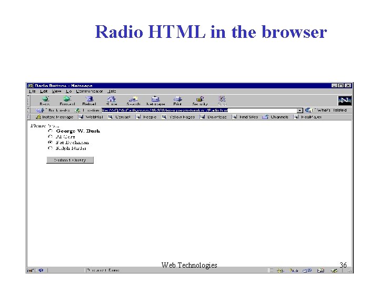Select the Pat Buchanan radio button
Screen dimensions: 379x284
pos(51,143)
